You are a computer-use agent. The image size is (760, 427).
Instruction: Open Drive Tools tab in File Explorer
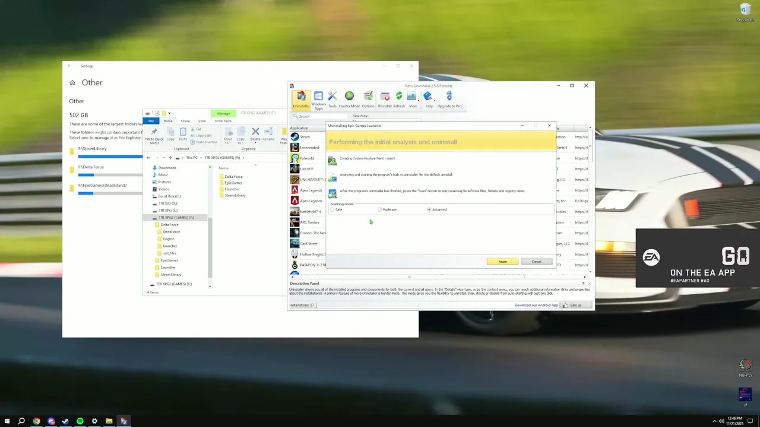pos(223,121)
